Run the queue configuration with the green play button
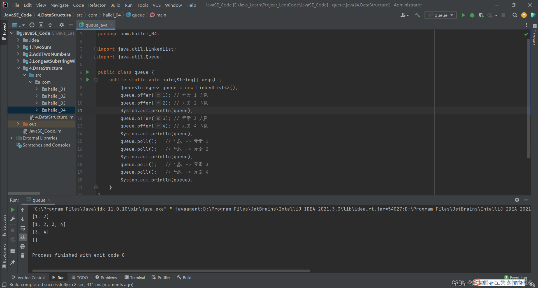 [x=463, y=15]
